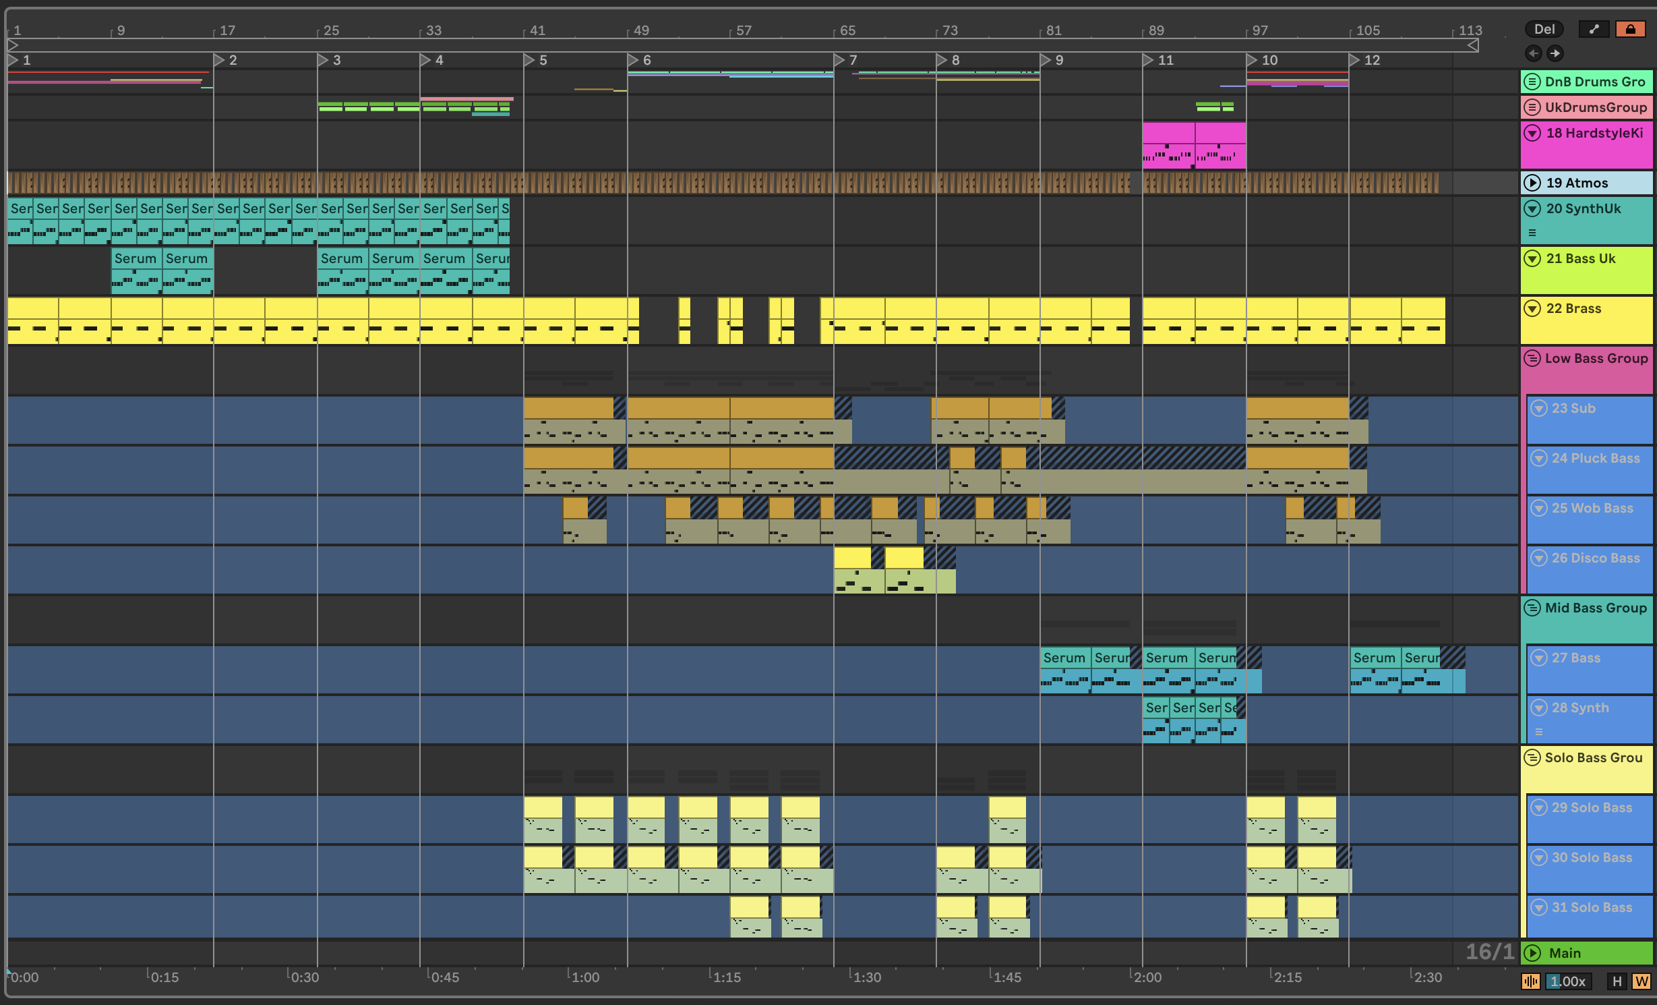Jump to locator 5 marker
The image size is (1657, 1005).
(529, 60)
